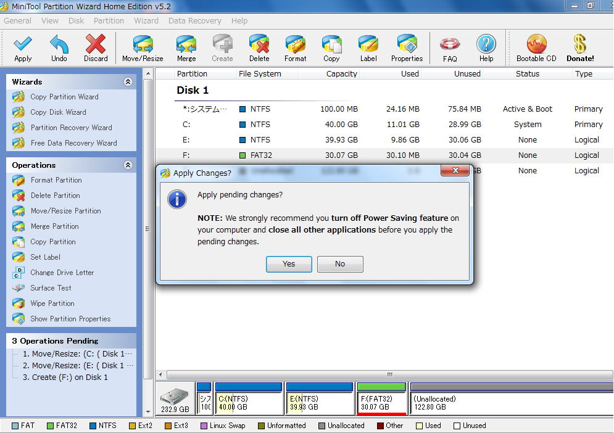Choose Change Drive Letter operation

pyautogui.click(x=62, y=273)
